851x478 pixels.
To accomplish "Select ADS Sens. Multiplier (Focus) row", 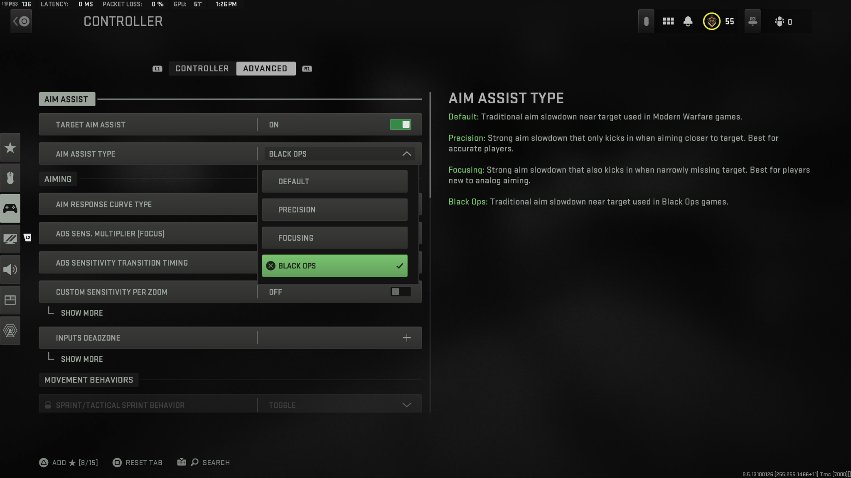I will point(148,234).
